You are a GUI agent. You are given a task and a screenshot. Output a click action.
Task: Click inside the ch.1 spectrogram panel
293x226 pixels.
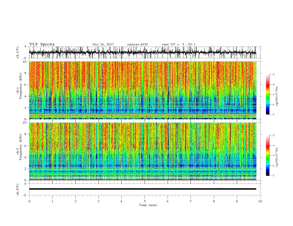click(142, 90)
